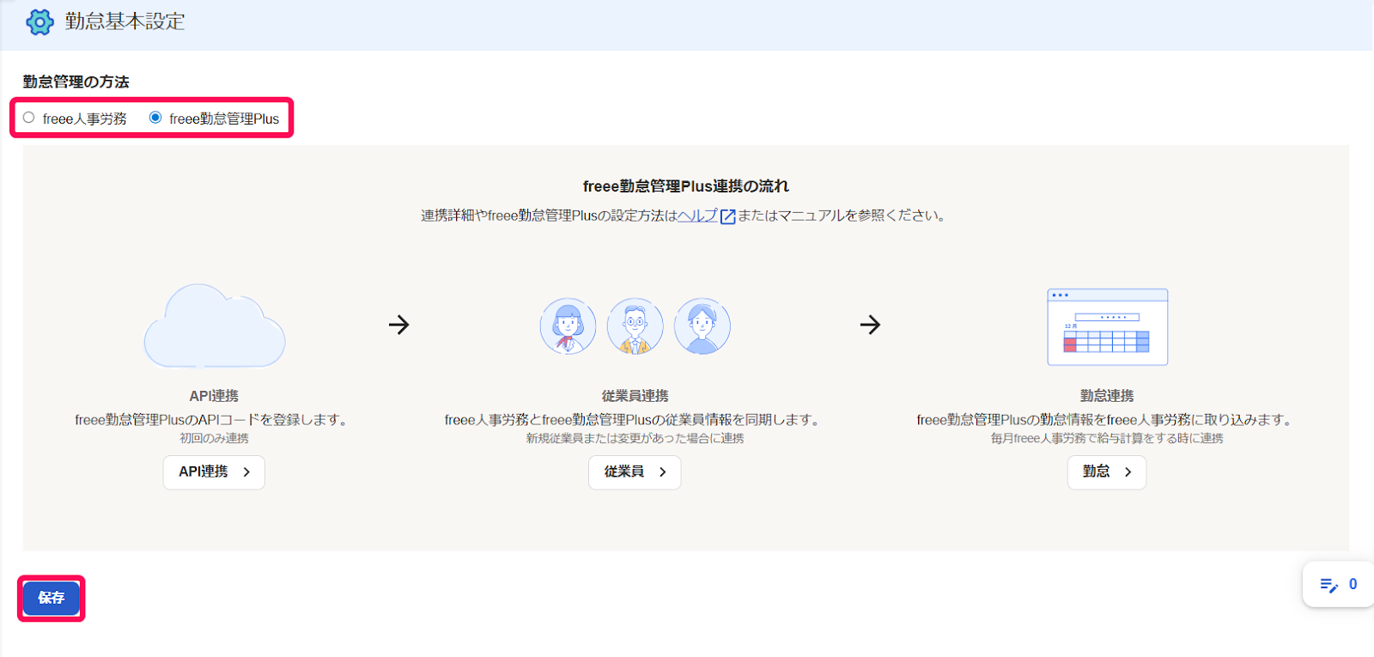Screen dimensions: 1374x657
Task: Click the 勤怠連携 step title text
Action: 1107,396
